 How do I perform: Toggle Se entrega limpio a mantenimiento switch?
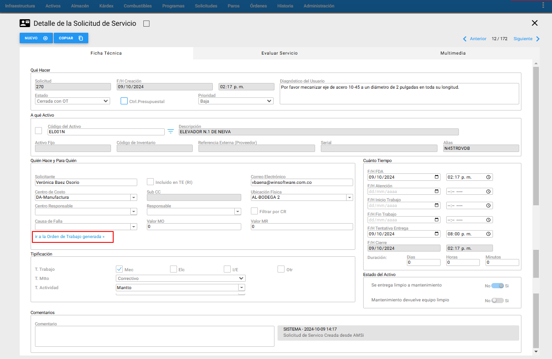click(498, 286)
